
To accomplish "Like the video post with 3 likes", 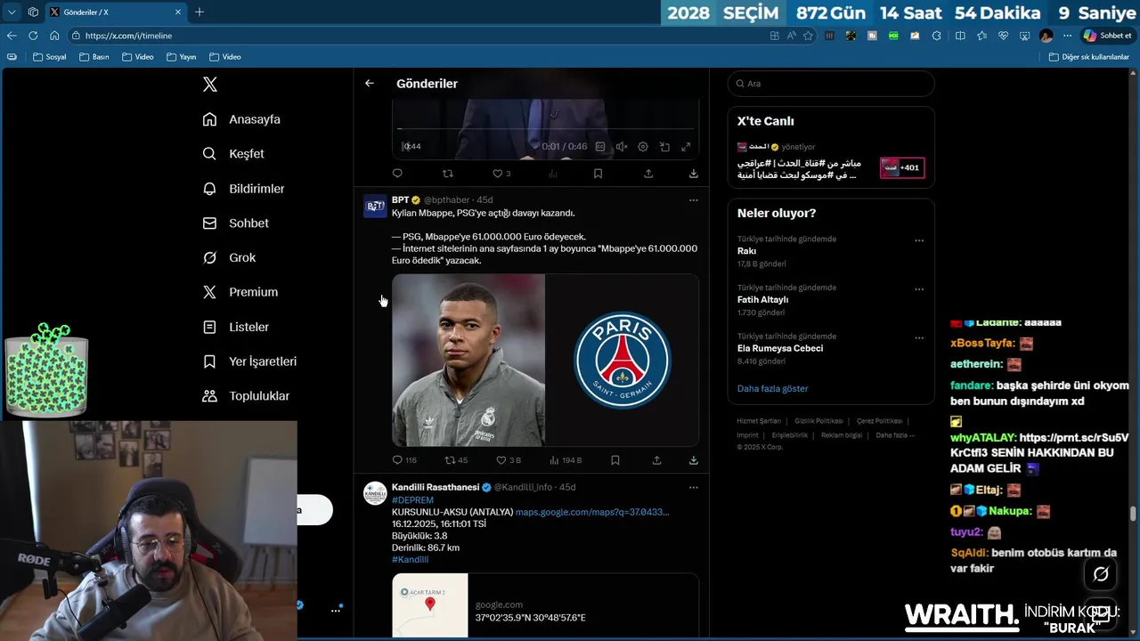I will tap(501, 174).
